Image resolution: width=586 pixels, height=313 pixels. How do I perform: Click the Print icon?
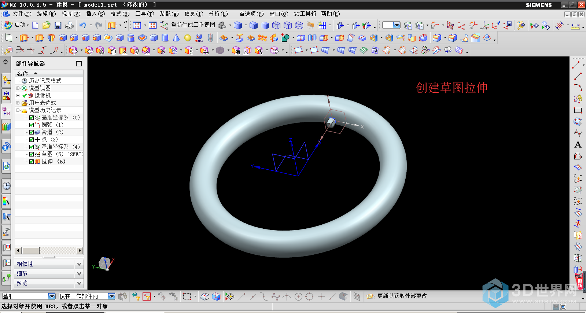pos(69,25)
